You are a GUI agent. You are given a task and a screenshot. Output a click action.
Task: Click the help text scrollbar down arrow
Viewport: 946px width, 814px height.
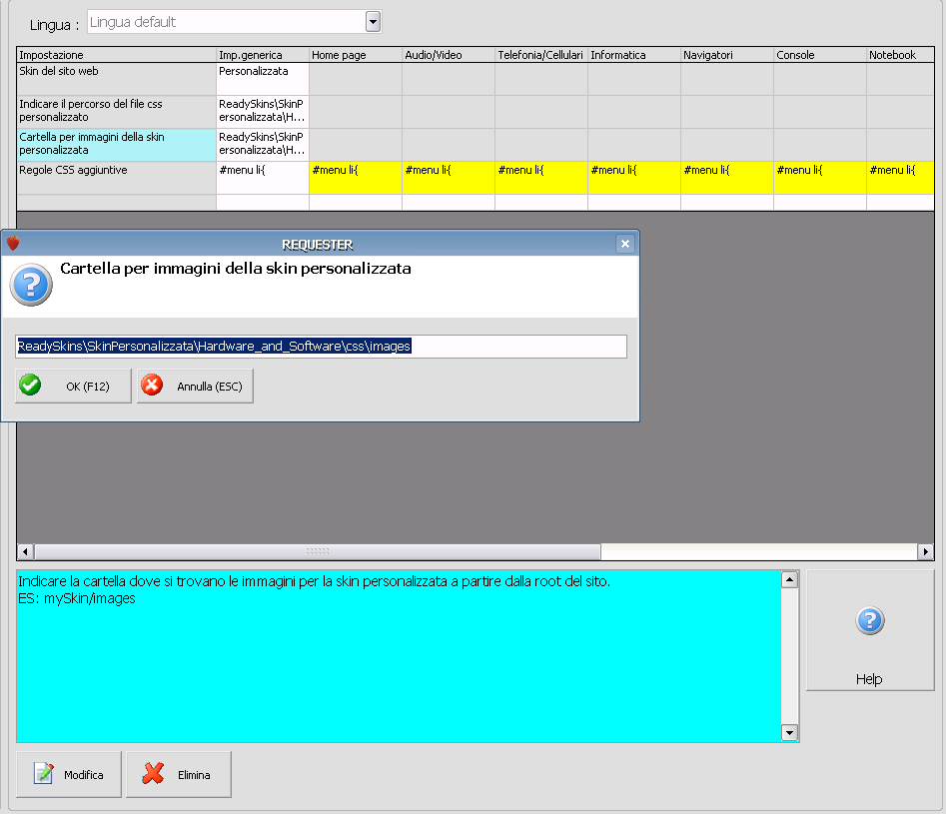tap(790, 732)
